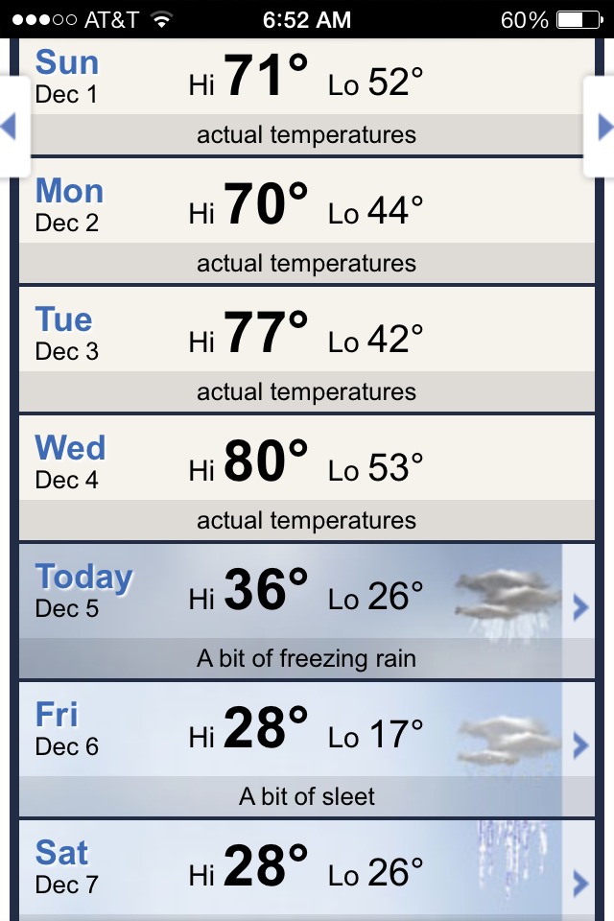This screenshot has height=921, width=614.
Task: Open the Today Dec 5 label
Action: tap(83, 590)
